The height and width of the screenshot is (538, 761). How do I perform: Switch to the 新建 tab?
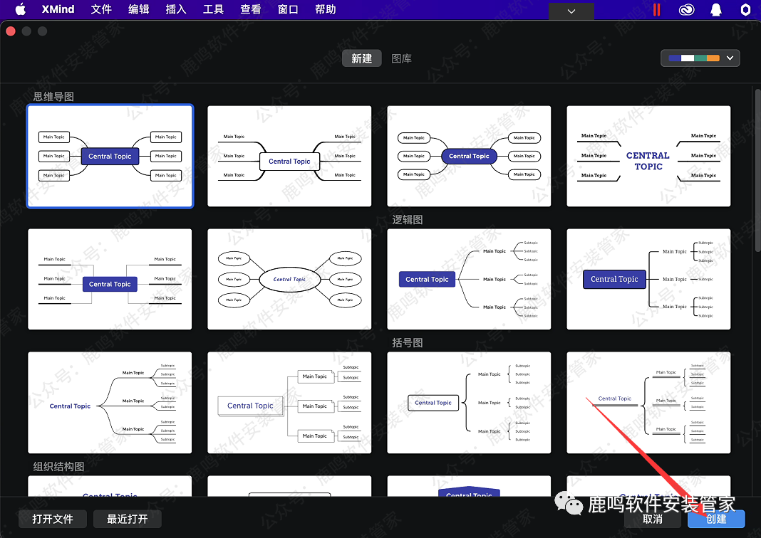click(x=361, y=58)
